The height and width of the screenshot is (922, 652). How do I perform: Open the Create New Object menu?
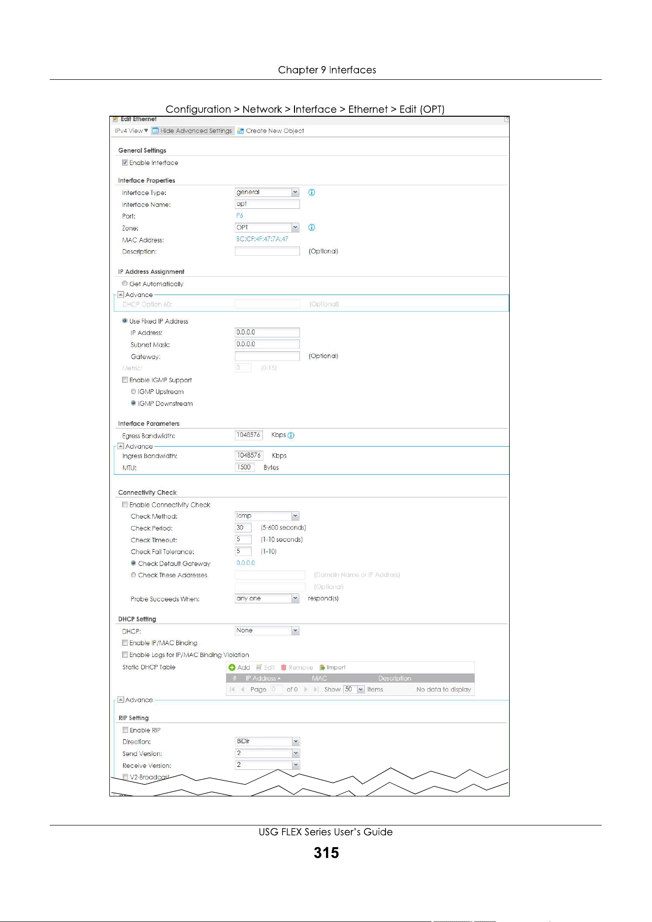tap(270, 131)
